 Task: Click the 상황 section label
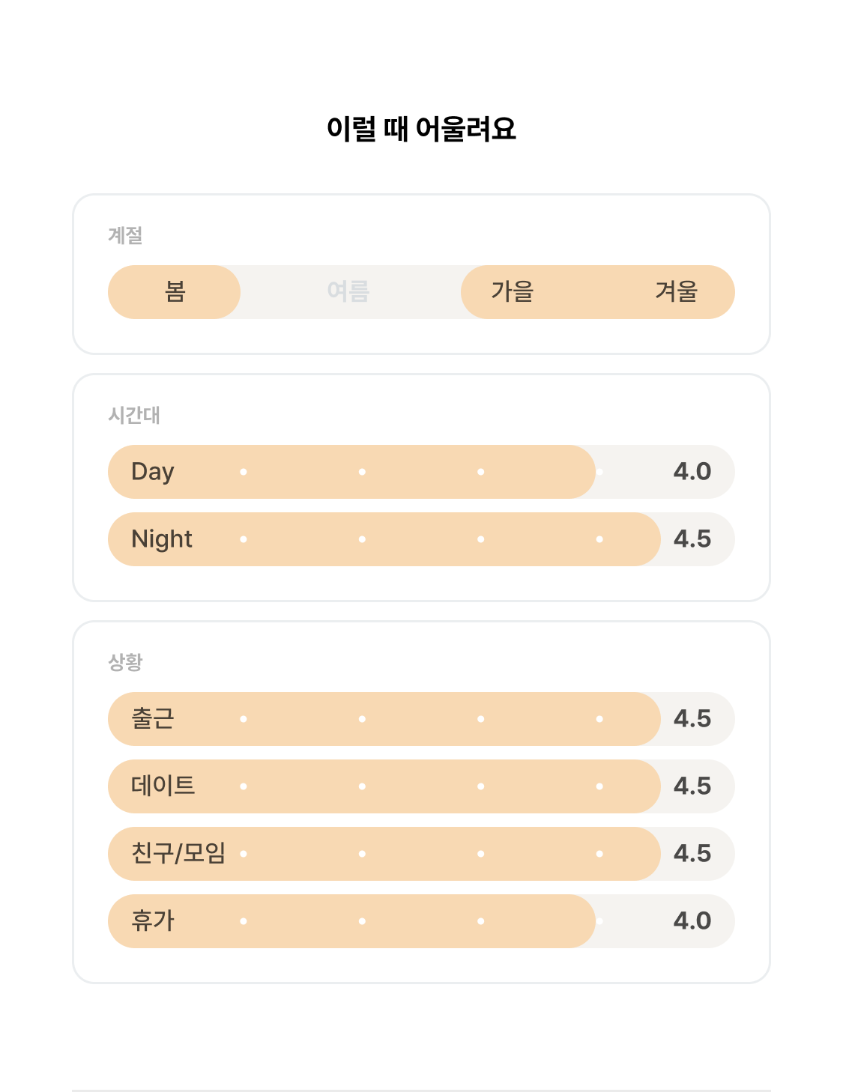pyautogui.click(x=125, y=663)
